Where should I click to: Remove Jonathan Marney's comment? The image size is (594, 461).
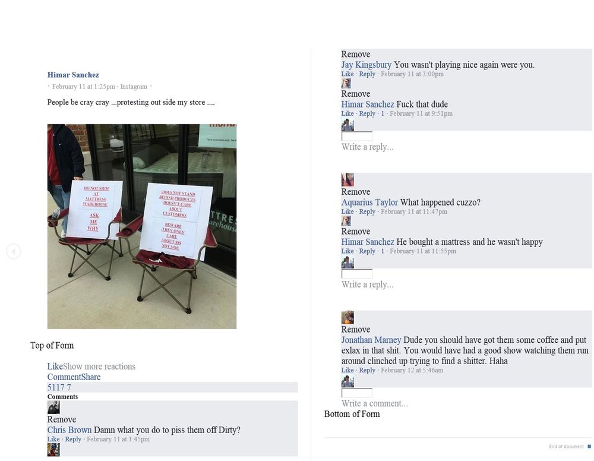click(x=356, y=329)
